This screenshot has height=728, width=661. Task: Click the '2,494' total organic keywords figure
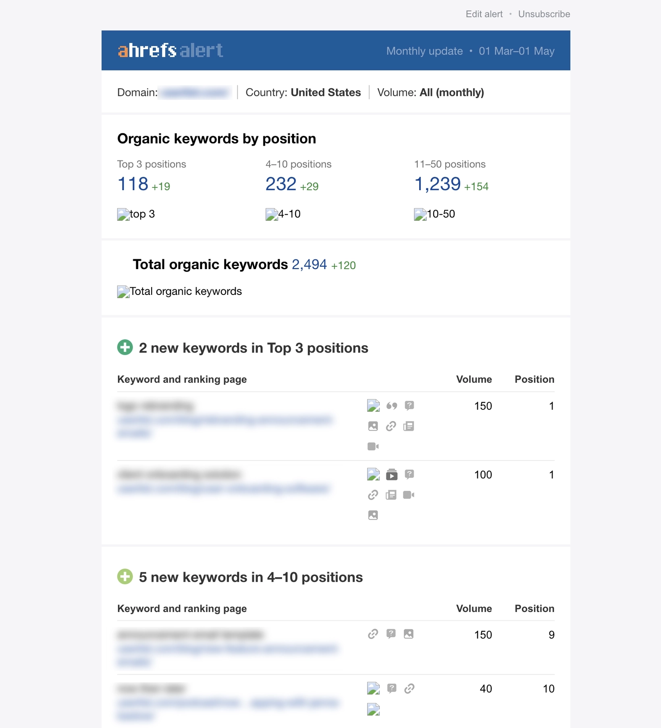tap(309, 264)
